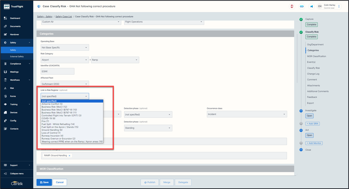
Task: Open Dashboard from the sidebar
Action: click(x=15, y=18)
